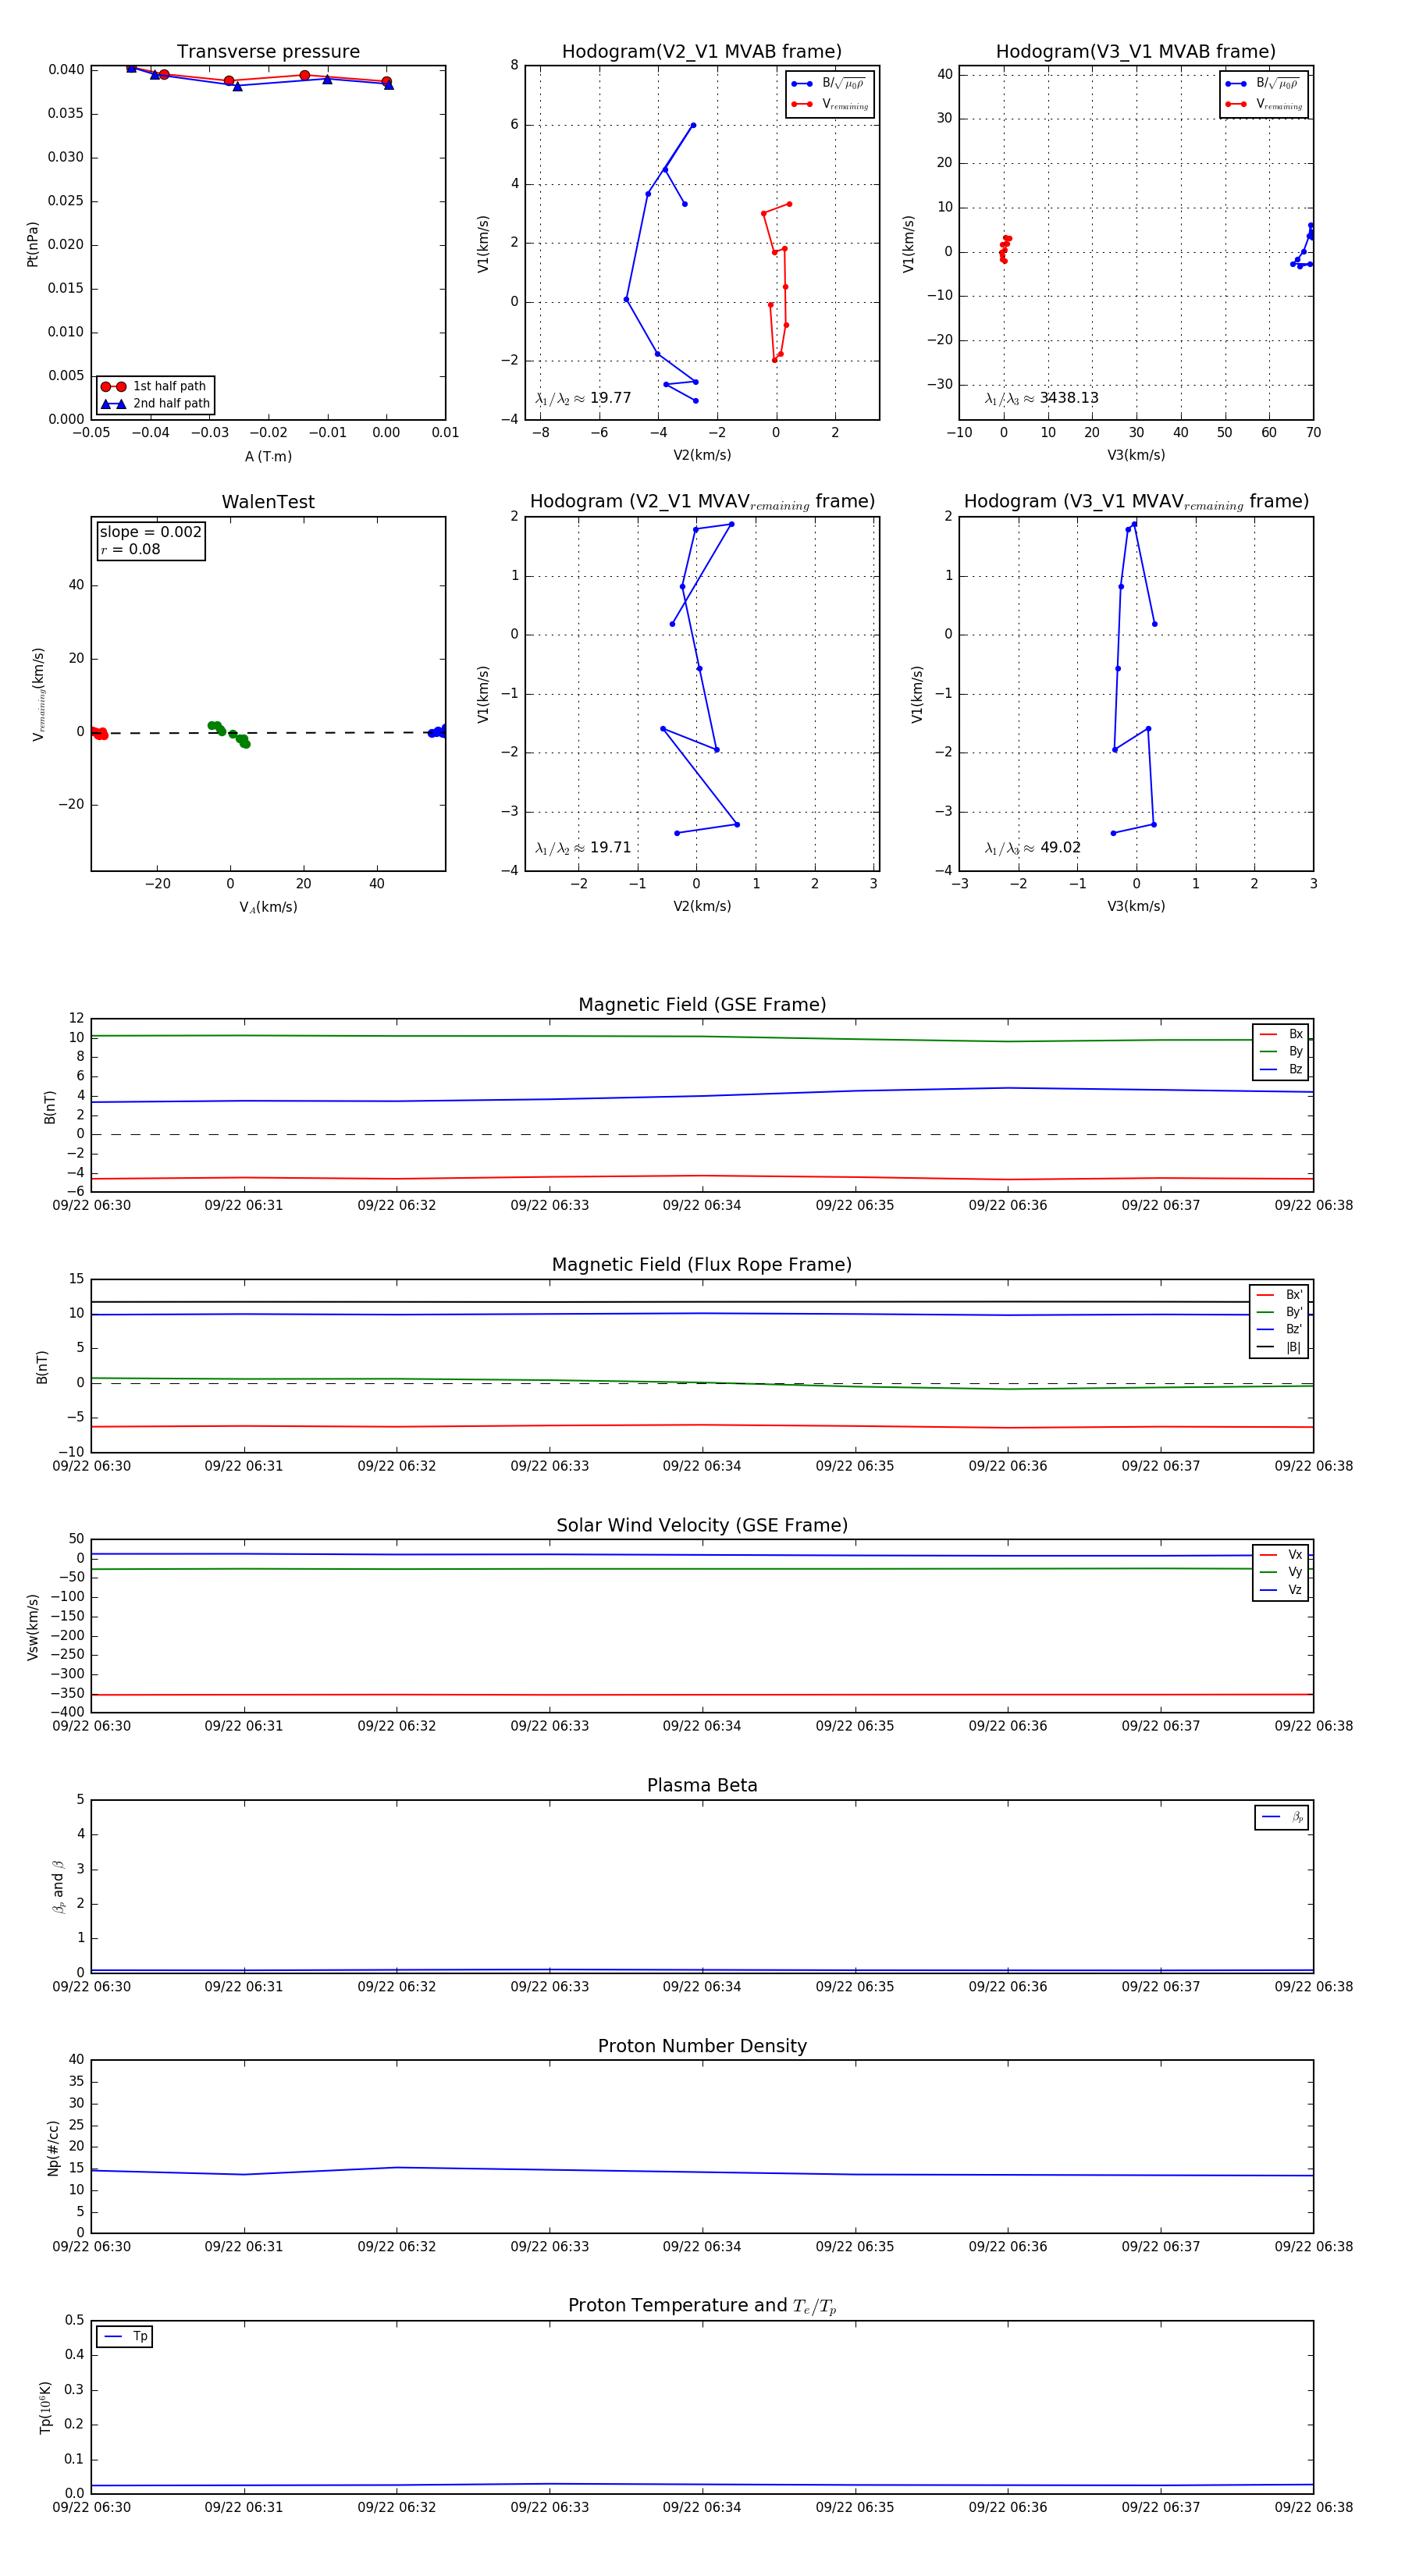The image size is (1405, 2576).
Task: Click the 'Proton Temperature and Te/Tp' title
Action: point(702,2306)
